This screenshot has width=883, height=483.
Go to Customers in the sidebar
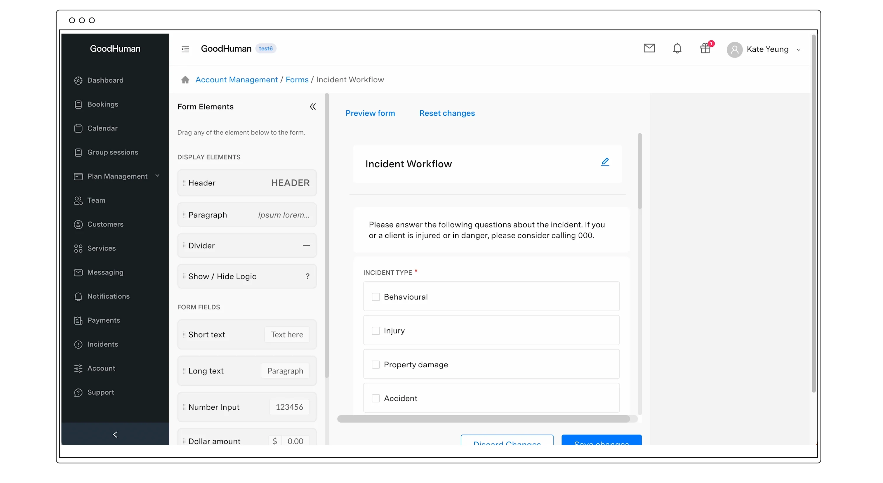click(x=105, y=224)
